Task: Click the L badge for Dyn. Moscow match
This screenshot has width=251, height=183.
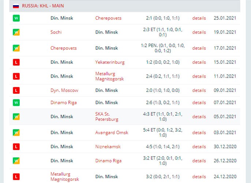Action: [x=16, y=90]
